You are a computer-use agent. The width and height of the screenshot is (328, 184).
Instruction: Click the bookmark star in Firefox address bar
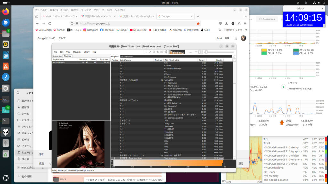tap(198, 23)
